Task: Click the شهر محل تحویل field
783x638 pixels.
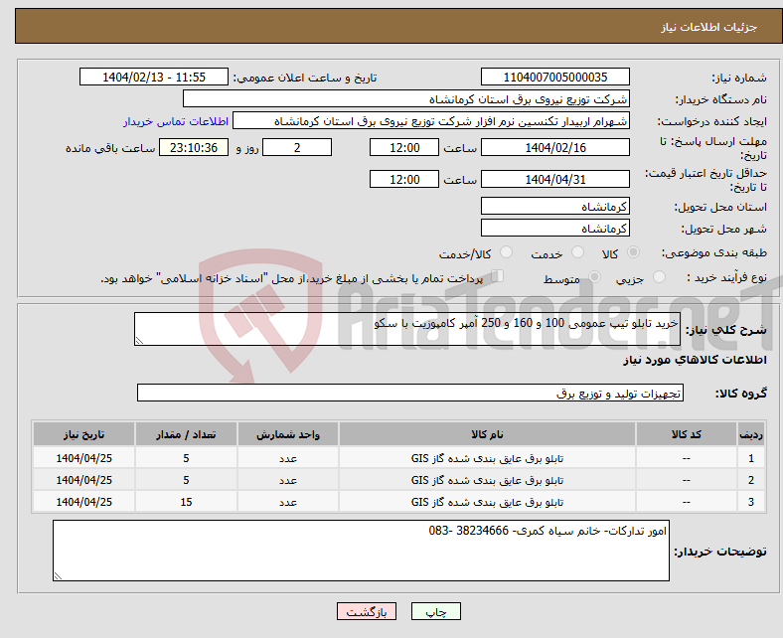Action: 554,229
